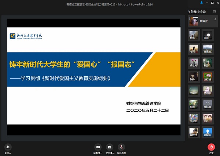Select host 韦耀业's video thumbnail

(x=193, y=21)
